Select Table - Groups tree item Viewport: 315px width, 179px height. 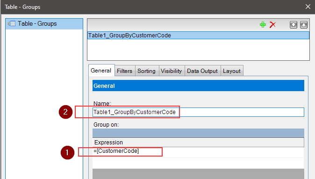click(x=44, y=24)
